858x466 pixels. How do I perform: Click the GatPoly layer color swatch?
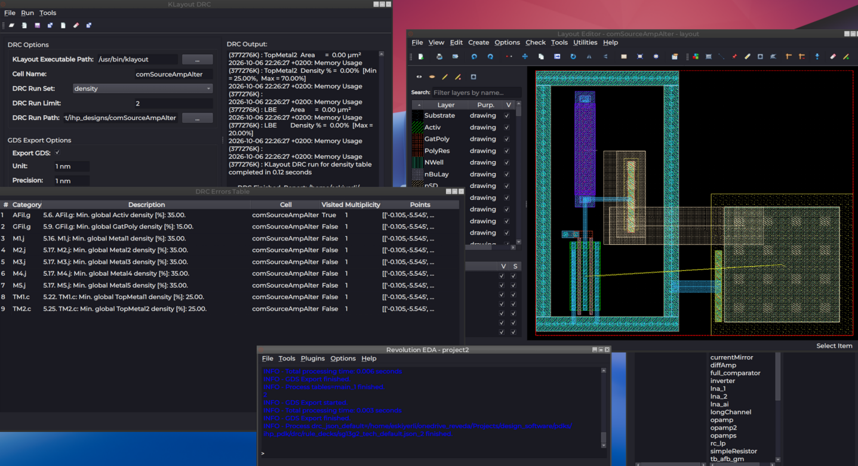click(417, 139)
